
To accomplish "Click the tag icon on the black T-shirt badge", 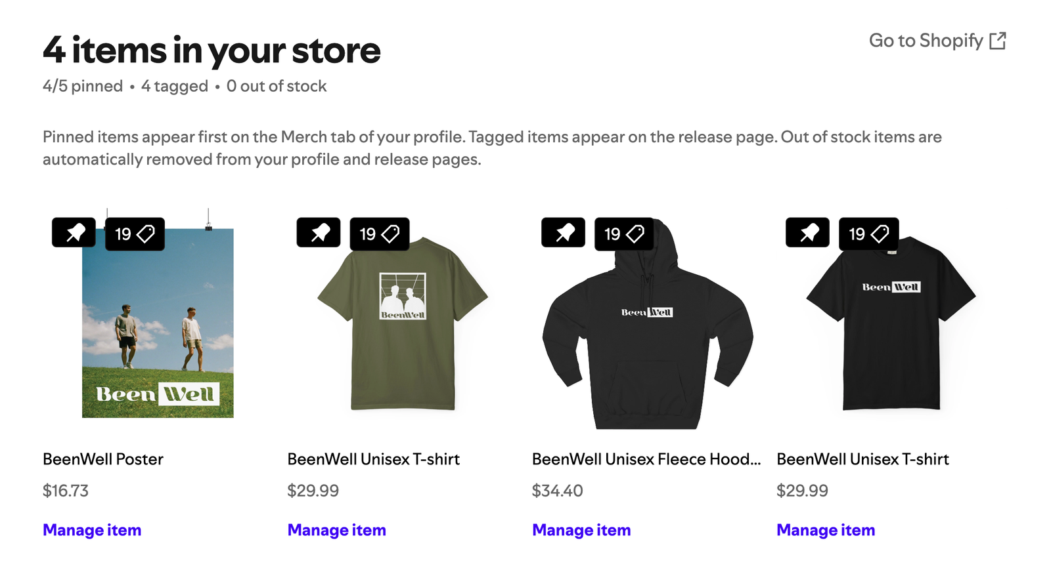I will [x=880, y=233].
